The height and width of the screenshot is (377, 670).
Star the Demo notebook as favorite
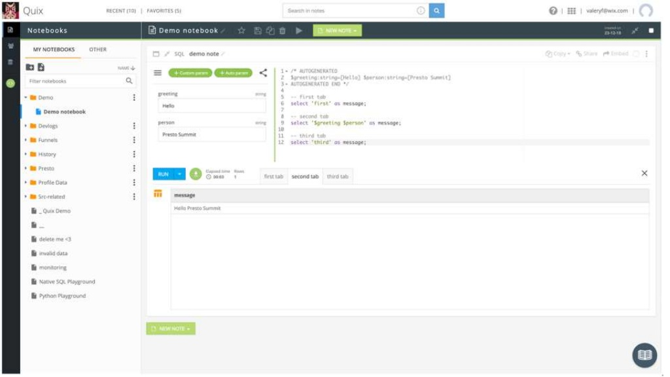[241, 31]
